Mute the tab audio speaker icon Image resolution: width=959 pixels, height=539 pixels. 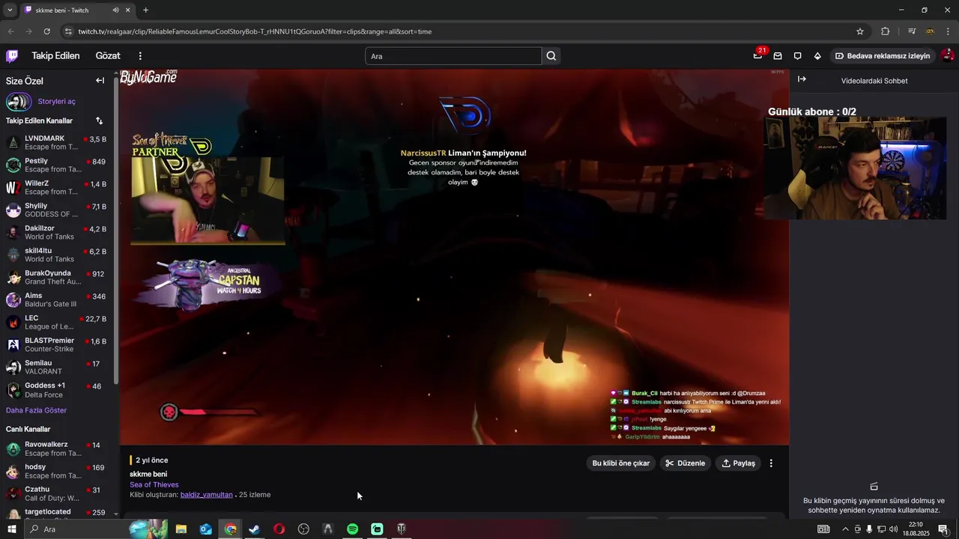click(x=115, y=10)
